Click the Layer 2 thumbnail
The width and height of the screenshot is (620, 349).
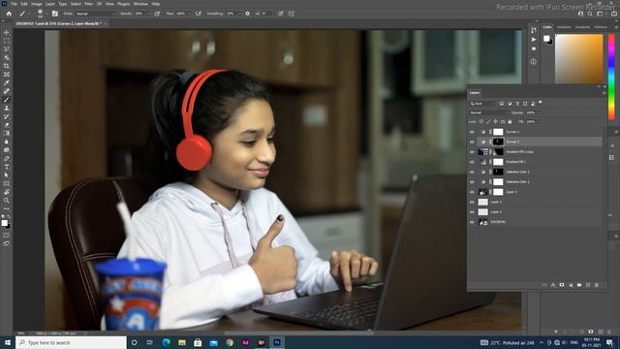pos(483,203)
